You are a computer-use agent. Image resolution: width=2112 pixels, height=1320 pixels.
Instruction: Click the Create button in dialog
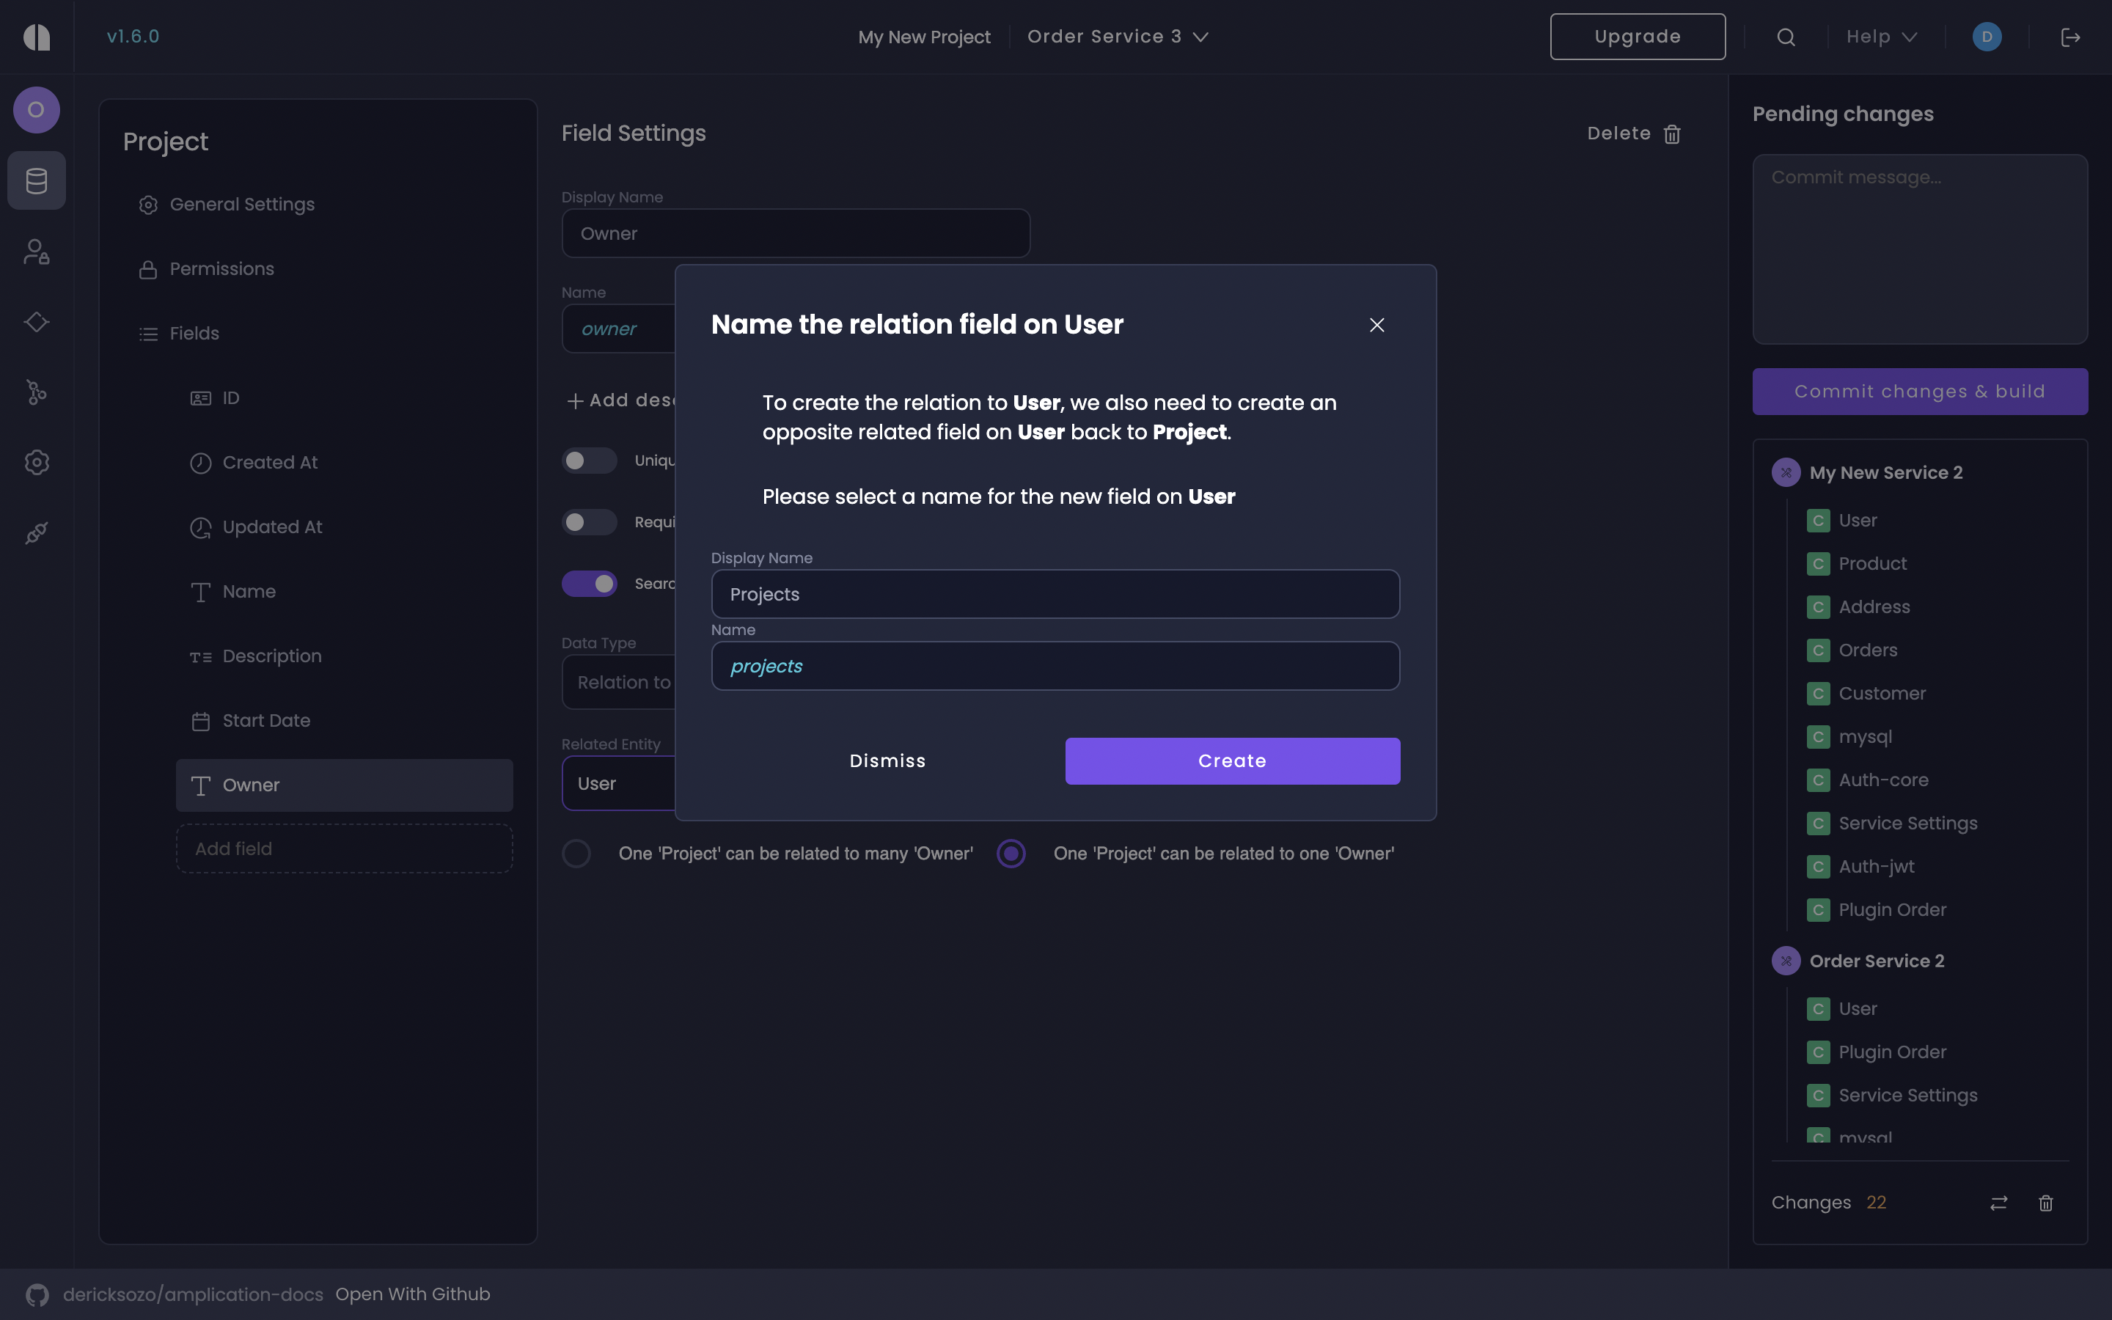1231,760
